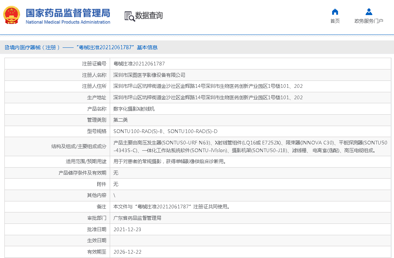The width and height of the screenshot is (394, 258).
Task: Click approval department 广东省药品监督管理局
Action: 137,218
